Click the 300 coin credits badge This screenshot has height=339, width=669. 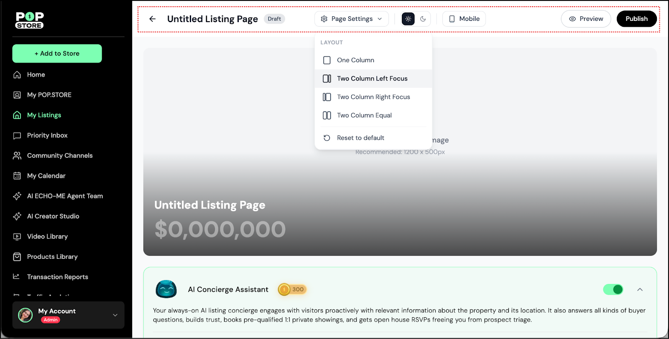pos(293,289)
